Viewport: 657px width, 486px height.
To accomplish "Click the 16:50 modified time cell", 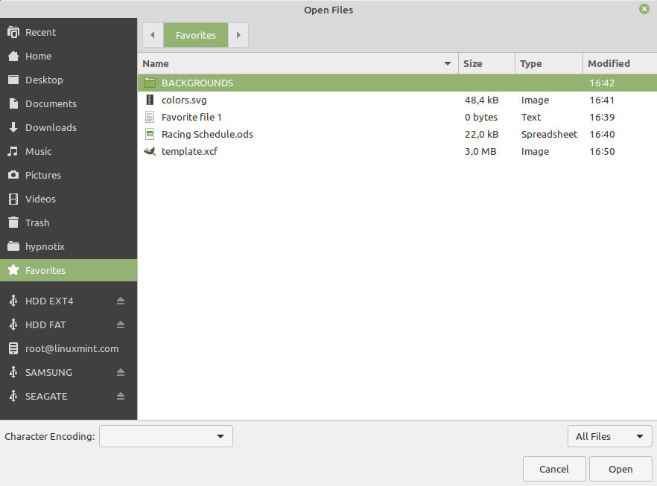I will pos(602,152).
